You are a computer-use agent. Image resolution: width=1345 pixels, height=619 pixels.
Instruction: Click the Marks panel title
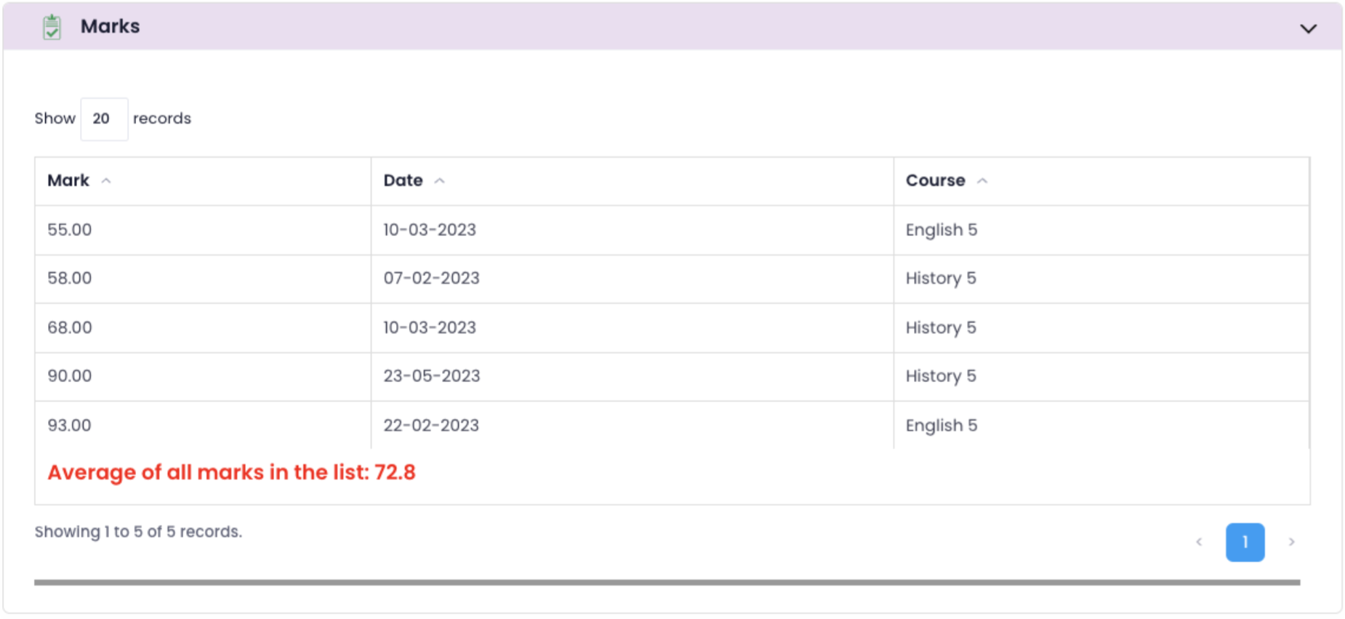(x=110, y=27)
